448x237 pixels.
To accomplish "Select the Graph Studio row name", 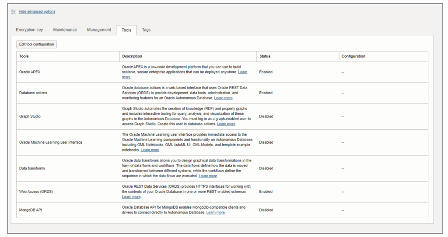I will point(30,117).
